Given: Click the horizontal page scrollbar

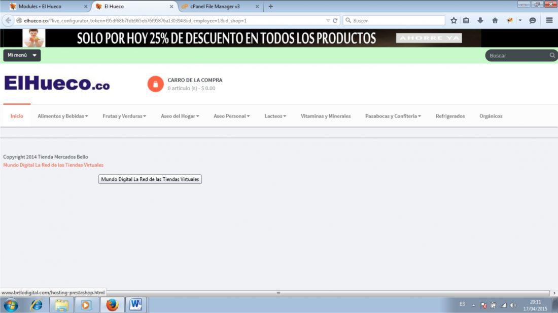Looking at the screenshot, I should (278, 293).
